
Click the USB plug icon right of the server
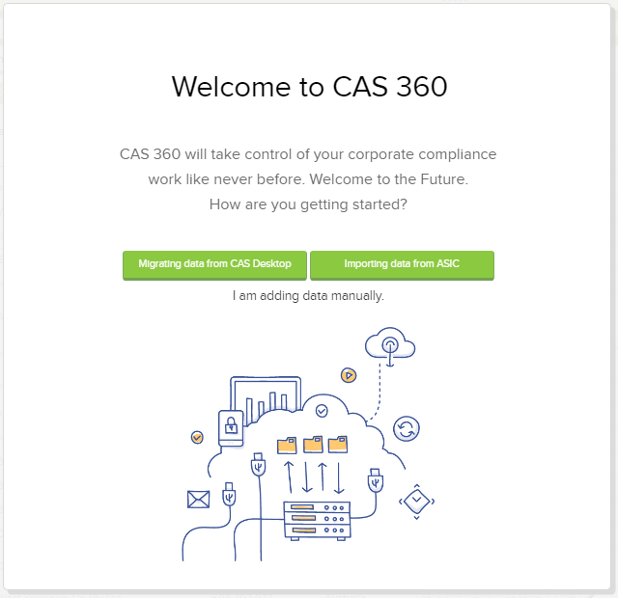(376, 480)
